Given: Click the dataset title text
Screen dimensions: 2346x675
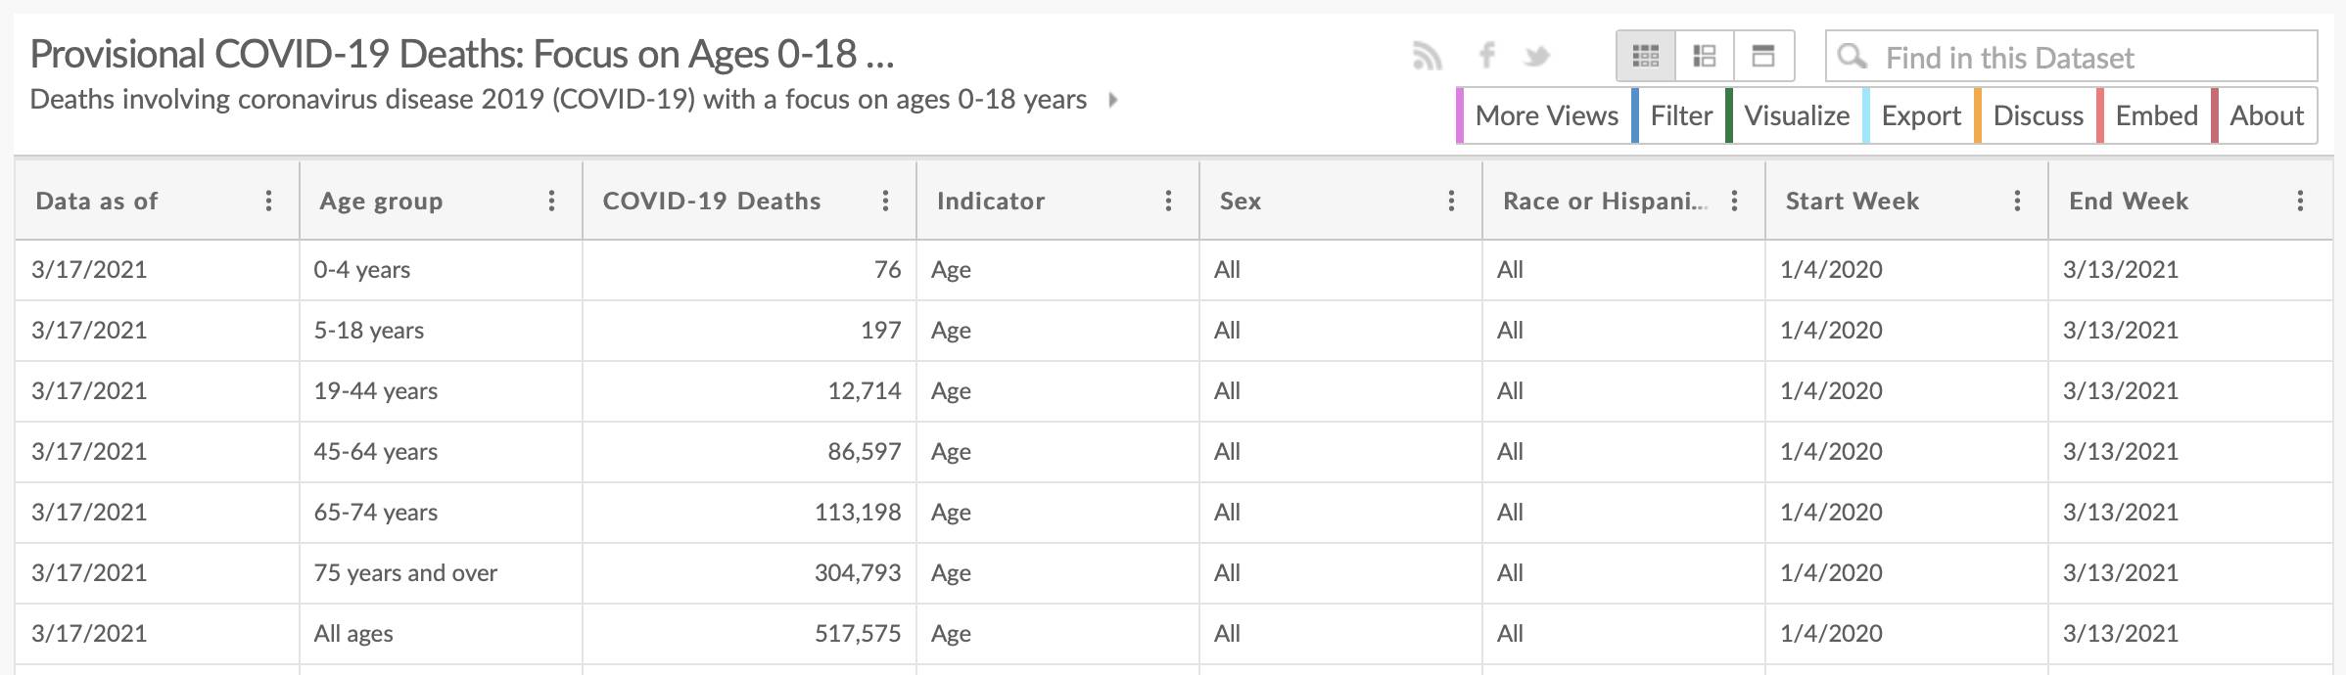Looking at the screenshot, I should click(x=462, y=54).
